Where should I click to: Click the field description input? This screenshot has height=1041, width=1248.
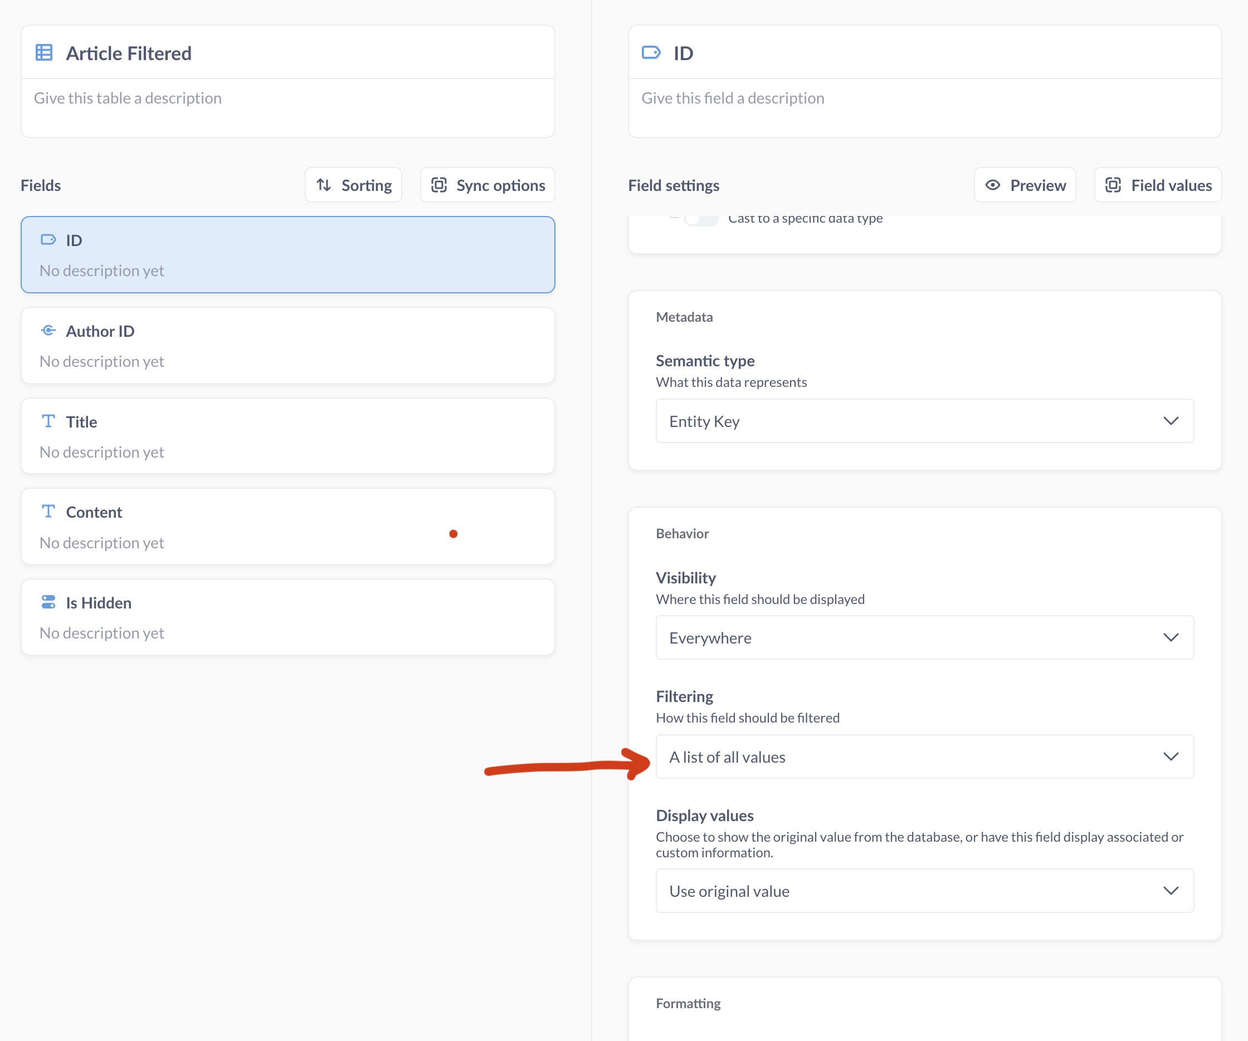pyautogui.click(x=924, y=99)
